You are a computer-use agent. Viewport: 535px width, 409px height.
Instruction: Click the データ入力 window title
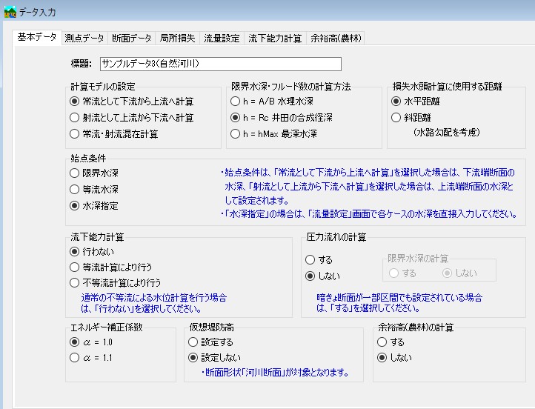pyautogui.click(x=37, y=13)
